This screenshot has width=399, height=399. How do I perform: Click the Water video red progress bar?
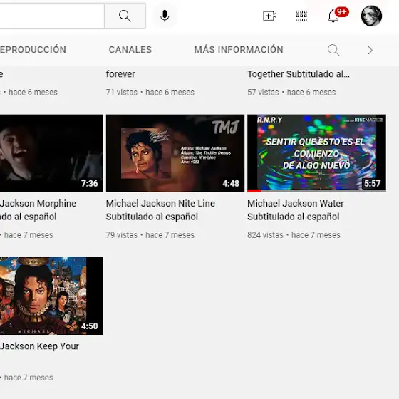[x=254, y=191]
